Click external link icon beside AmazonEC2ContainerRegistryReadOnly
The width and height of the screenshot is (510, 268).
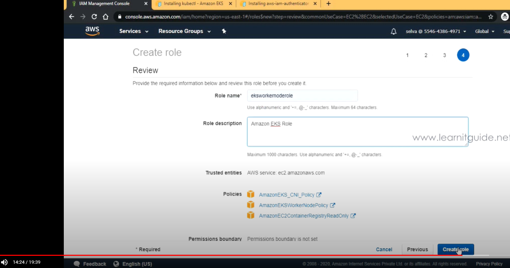(353, 216)
